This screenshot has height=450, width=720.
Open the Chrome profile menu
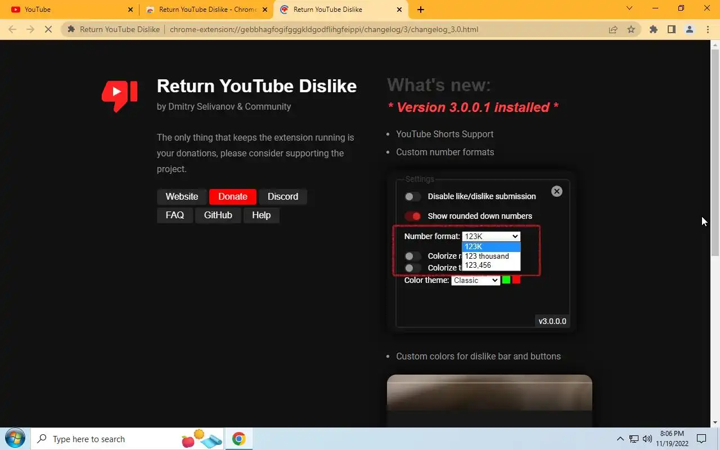[x=690, y=29]
